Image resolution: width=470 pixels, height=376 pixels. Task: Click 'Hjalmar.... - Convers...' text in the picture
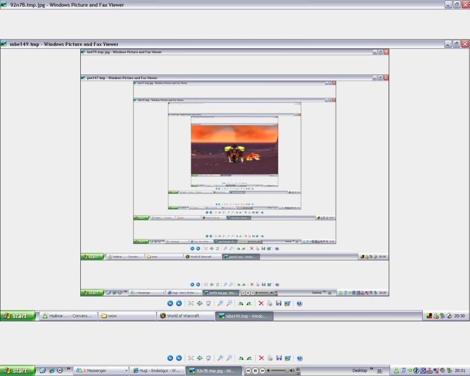point(70,316)
